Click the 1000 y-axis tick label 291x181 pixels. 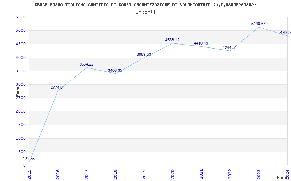click(x=21, y=138)
